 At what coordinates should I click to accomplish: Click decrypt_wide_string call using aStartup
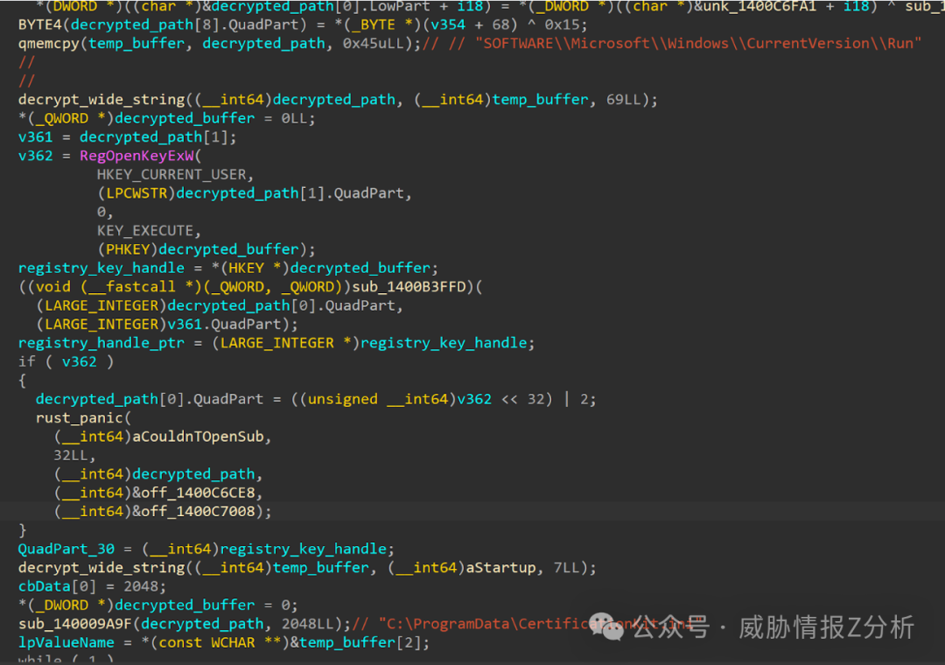pyautogui.click(x=101, y=567)
